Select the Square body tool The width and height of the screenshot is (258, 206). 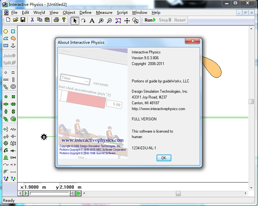point(13,32)
